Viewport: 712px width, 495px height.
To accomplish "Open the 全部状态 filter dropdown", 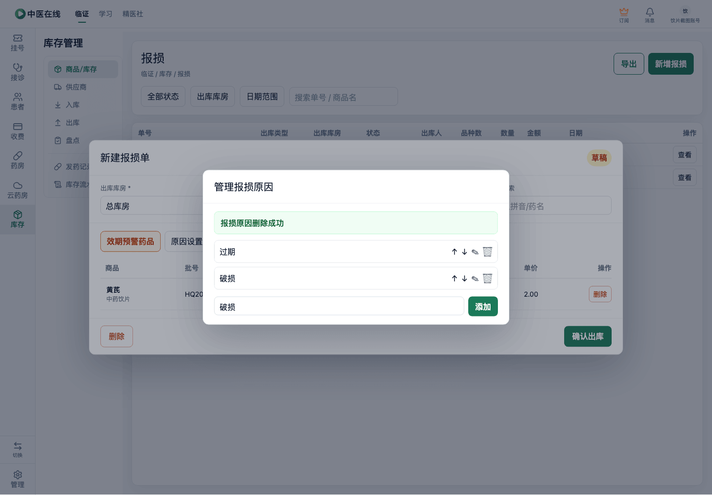I will [x=163, y=96].
